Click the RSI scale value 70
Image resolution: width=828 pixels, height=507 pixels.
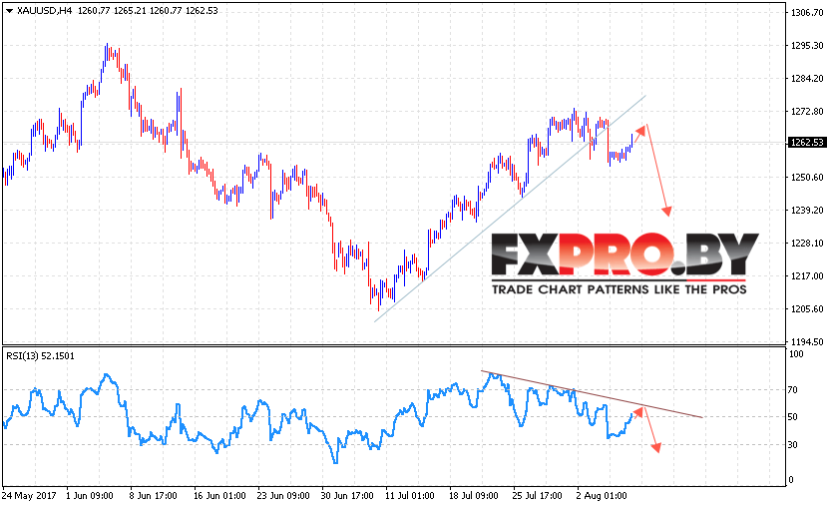coord(793,390)
